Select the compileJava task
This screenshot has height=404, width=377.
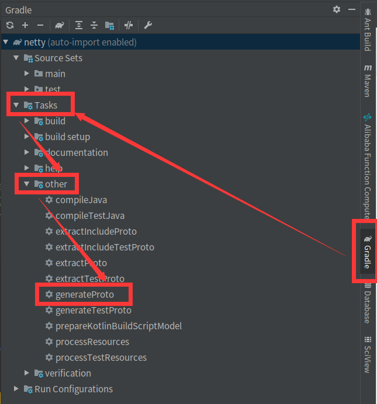click(x=81, y=200)
